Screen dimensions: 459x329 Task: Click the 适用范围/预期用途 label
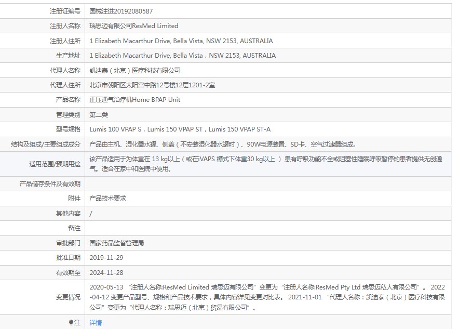55,164
